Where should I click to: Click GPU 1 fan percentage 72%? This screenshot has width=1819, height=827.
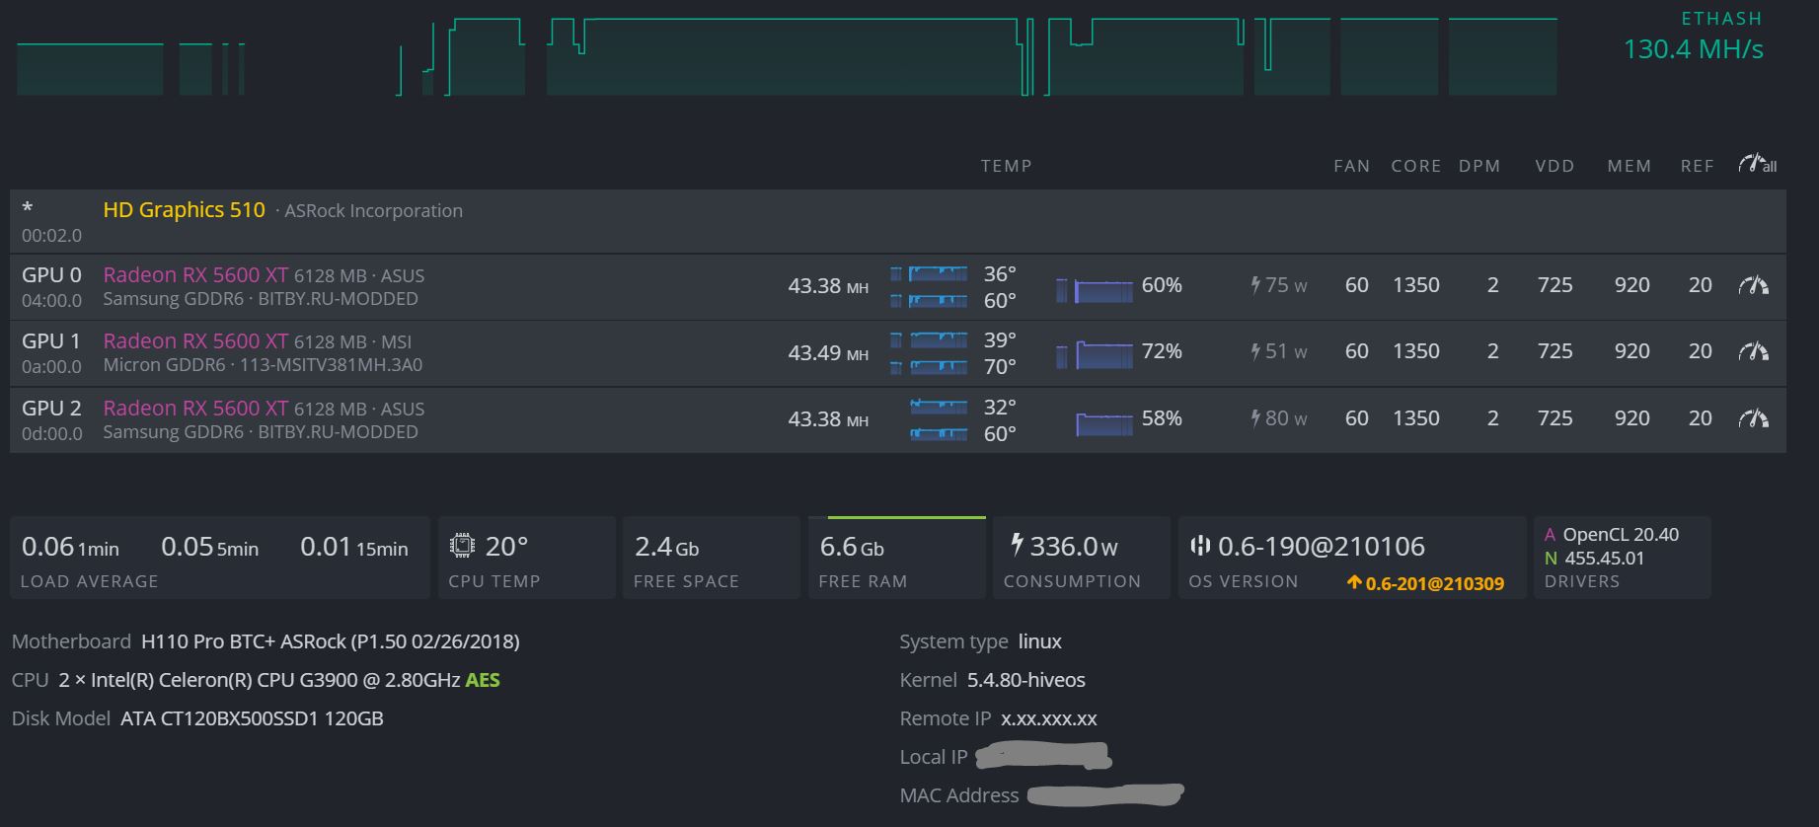(x=1162, y=351)
